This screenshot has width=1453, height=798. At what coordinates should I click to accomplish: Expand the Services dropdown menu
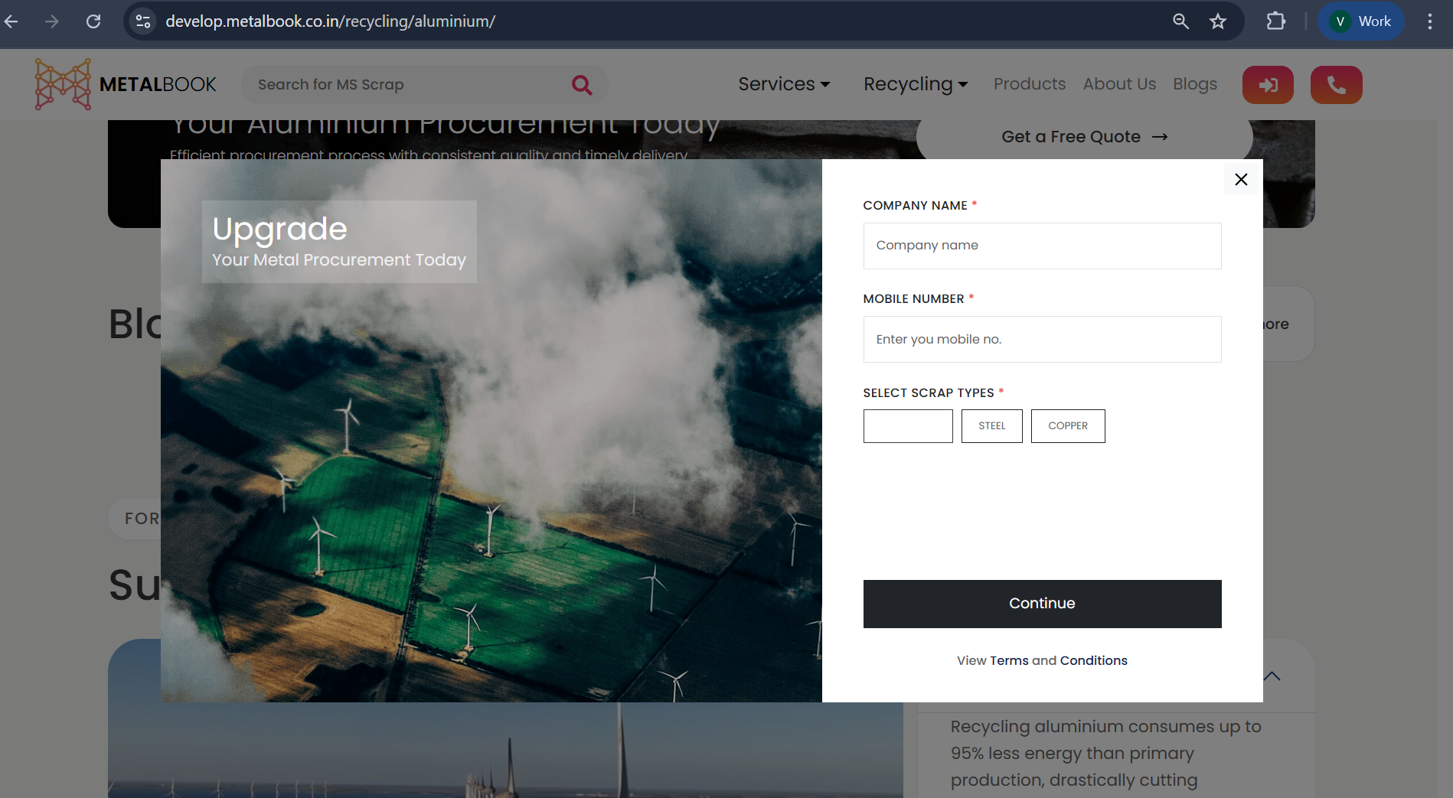(x=784, y=84)
